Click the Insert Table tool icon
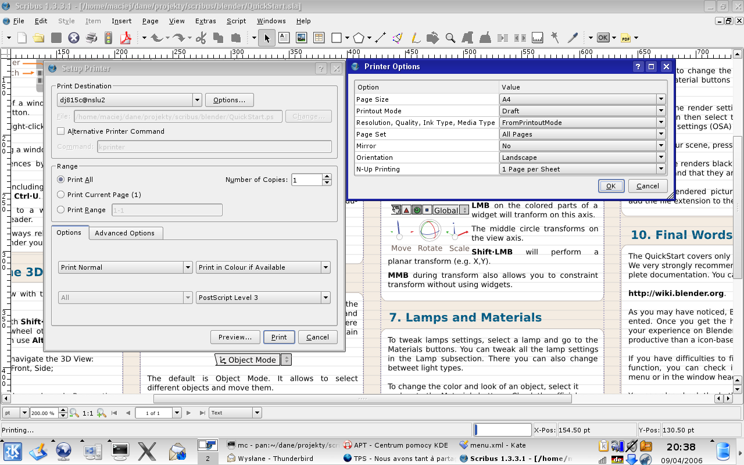The image size is (744, 465). click(x=319, y=38)
